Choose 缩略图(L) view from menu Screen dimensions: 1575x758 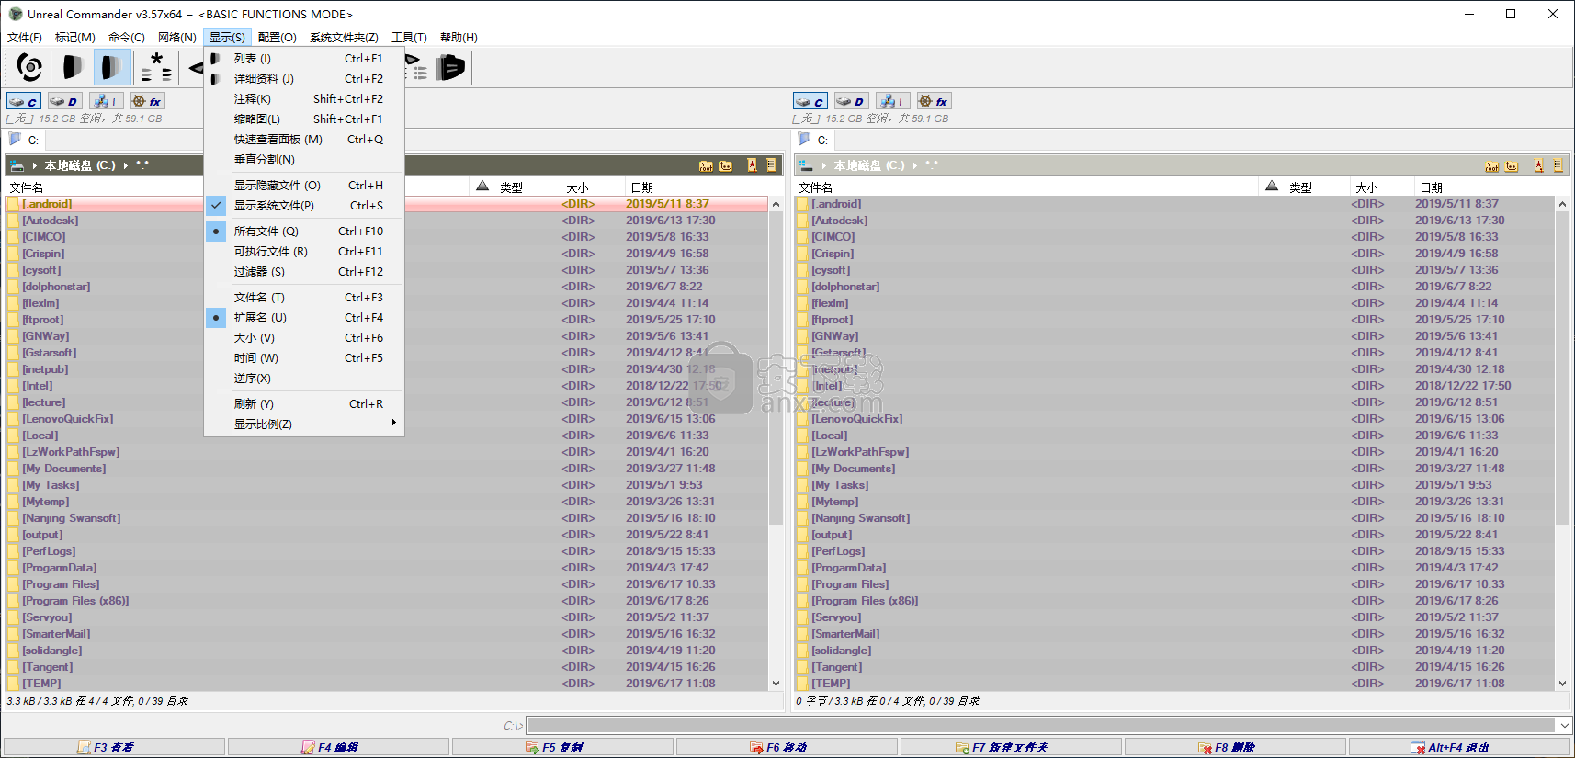click(304, 119)
